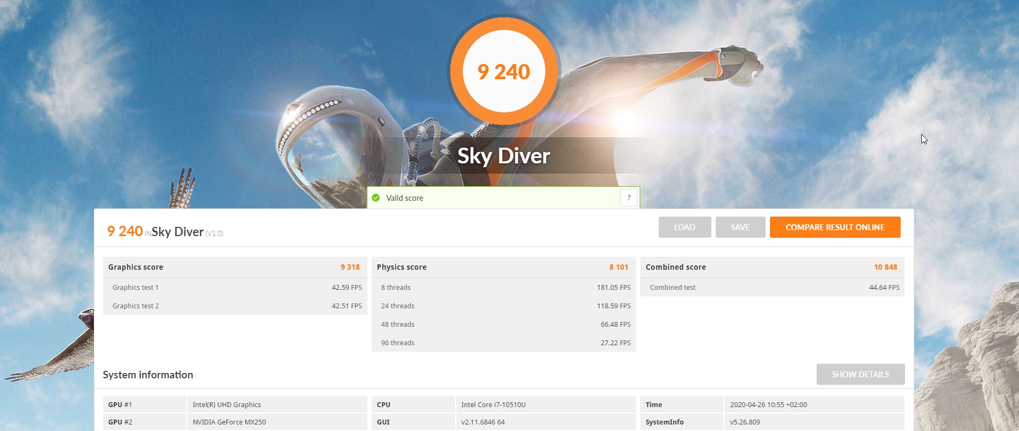Click the LOAD button
The image size is (1019, 431).
pyautogui.click(x=685, y=227)
